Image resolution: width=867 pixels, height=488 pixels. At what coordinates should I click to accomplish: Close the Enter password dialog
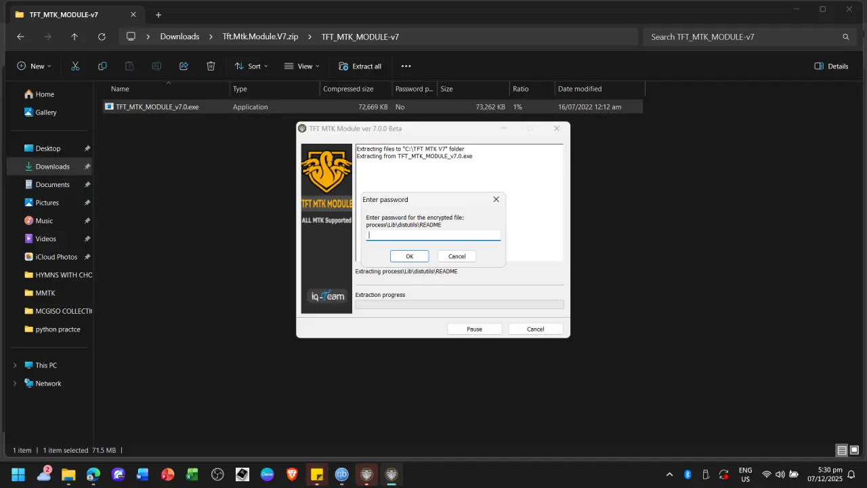click(x=496, y=199)
